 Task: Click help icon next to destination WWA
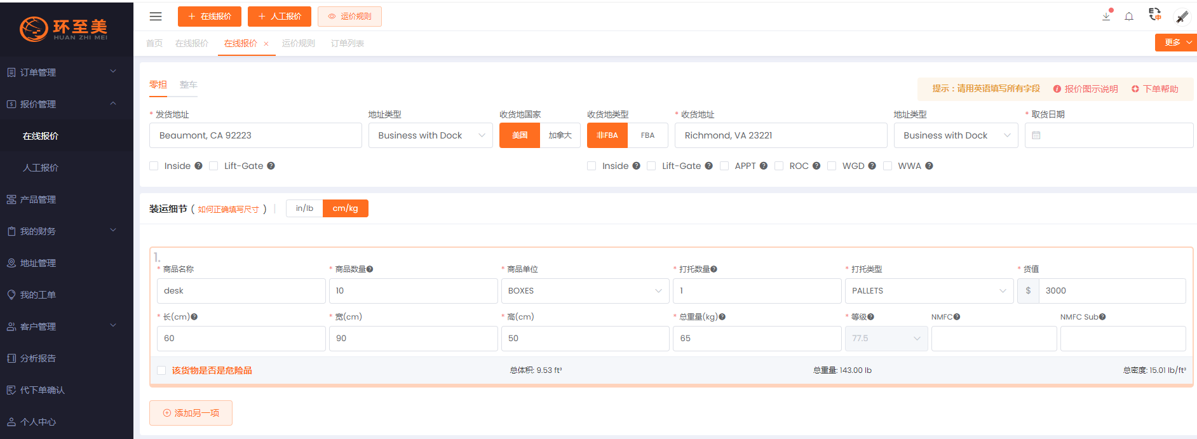point(929,166)
